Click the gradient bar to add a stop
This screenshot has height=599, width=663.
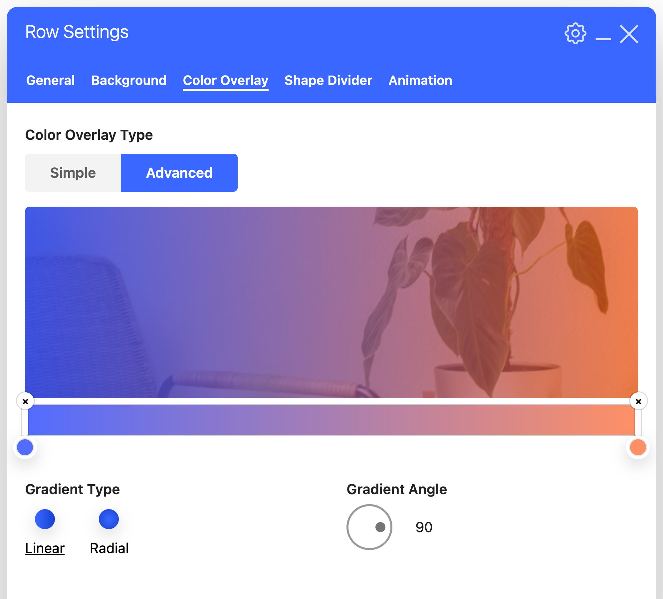pyautogui.click(x=331, y=420)
